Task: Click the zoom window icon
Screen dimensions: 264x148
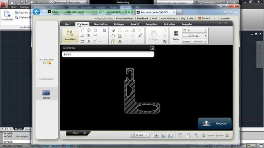Action: pyautogui.click(x=189, y=135)
